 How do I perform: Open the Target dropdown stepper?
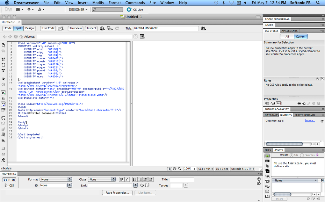click(x=186, y=185)
